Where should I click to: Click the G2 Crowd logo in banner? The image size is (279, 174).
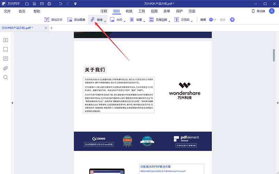pos(99,139)
